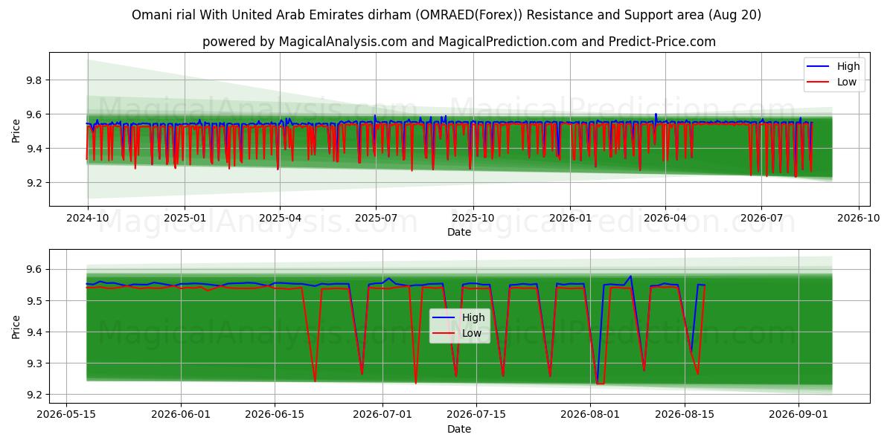The image size is (893, 446).
Task: Click the '2025-01' tick label on top chart
Action: click(x=184, y=219)
